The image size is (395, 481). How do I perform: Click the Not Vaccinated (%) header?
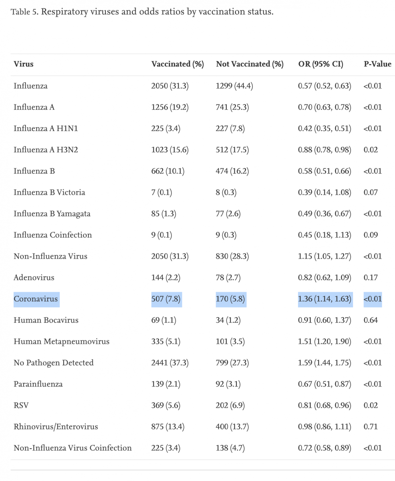pyautogui.click(x=250, y=64)
